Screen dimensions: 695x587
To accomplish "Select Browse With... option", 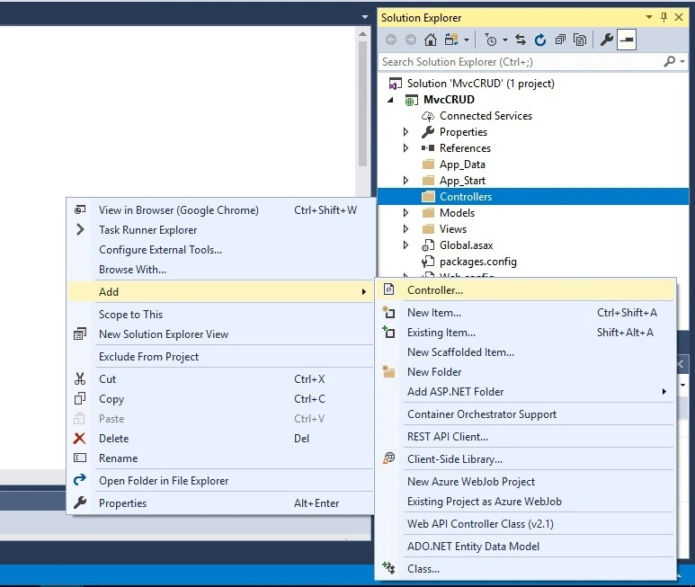I will click(220, 270).
